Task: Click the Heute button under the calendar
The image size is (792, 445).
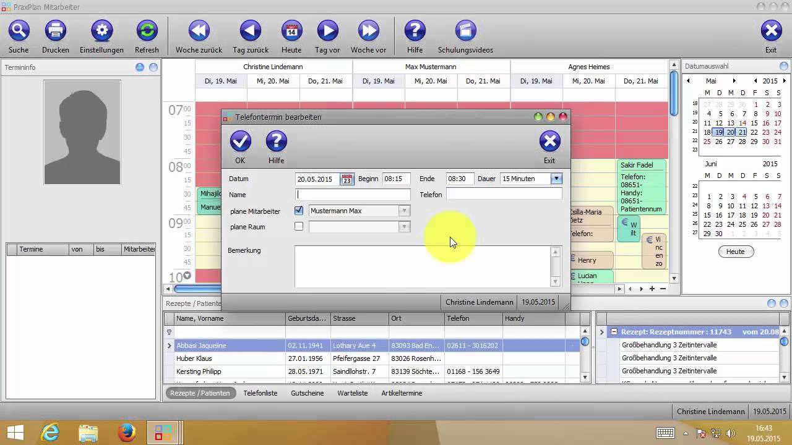Action: click(x=735, y=252)
